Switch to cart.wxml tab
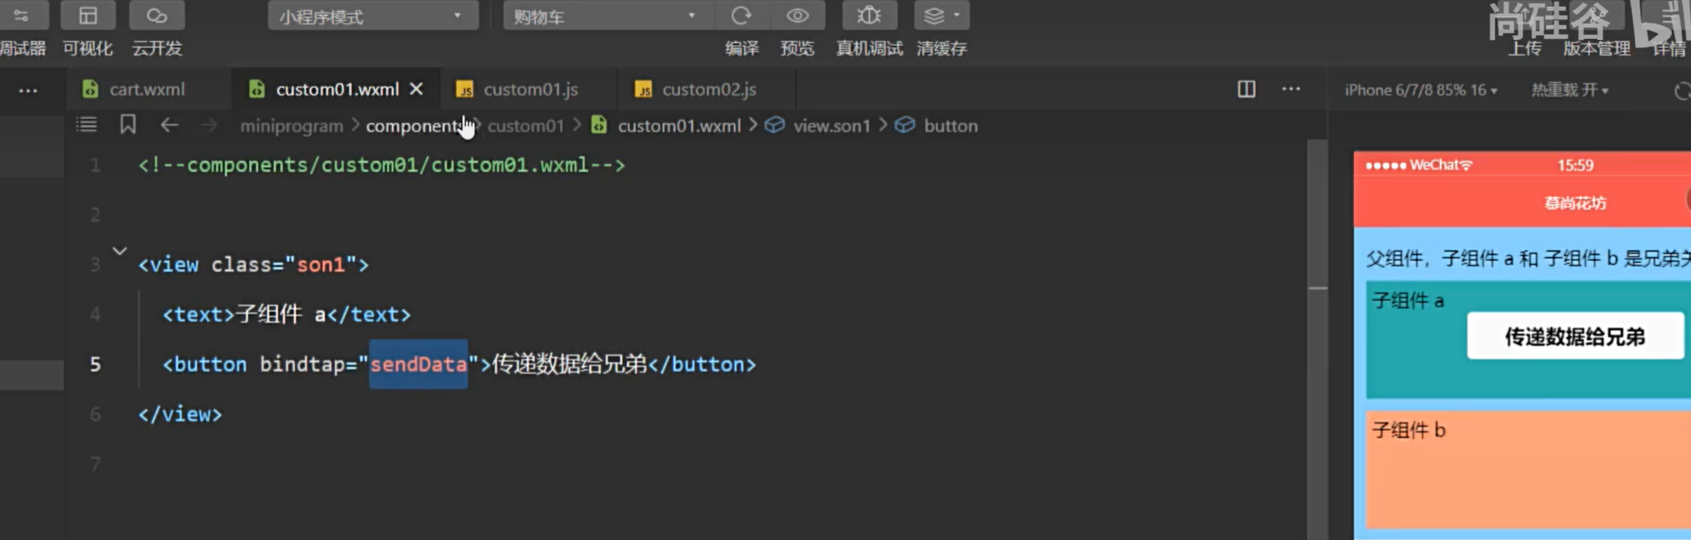 point(147,89)
